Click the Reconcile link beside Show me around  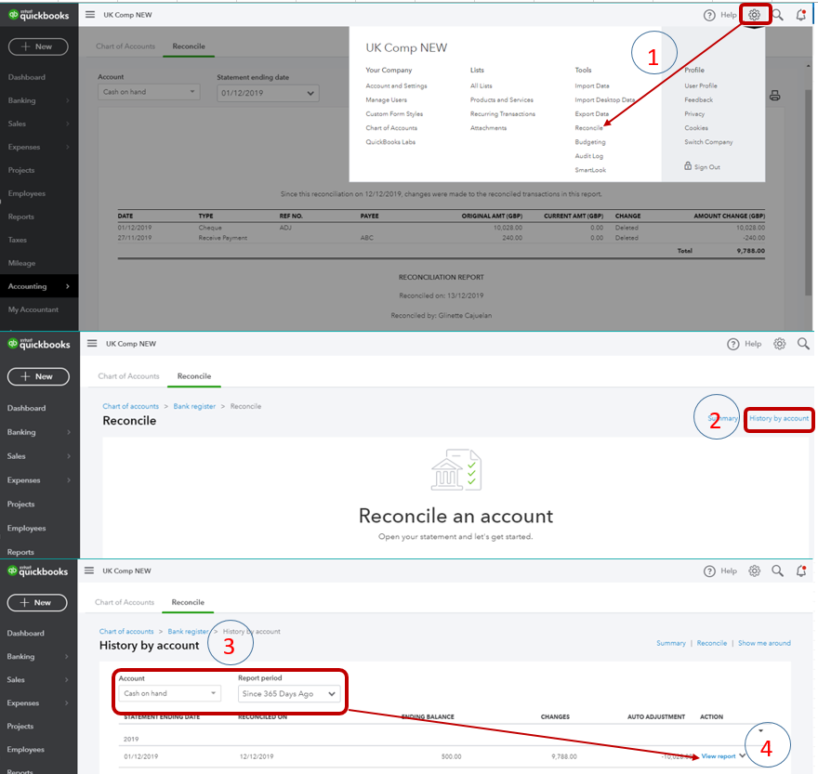pyautogui.click(x=712, y=643)
